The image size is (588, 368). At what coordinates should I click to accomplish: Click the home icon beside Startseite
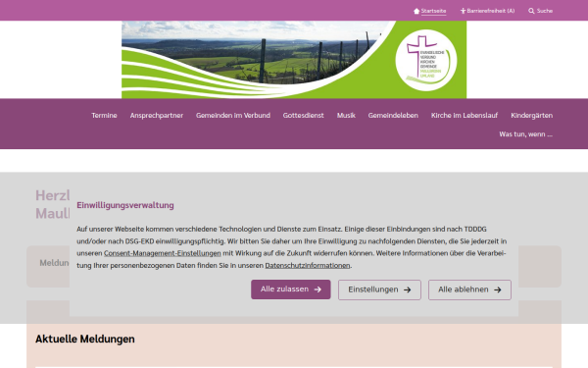[x=416, y=11]
